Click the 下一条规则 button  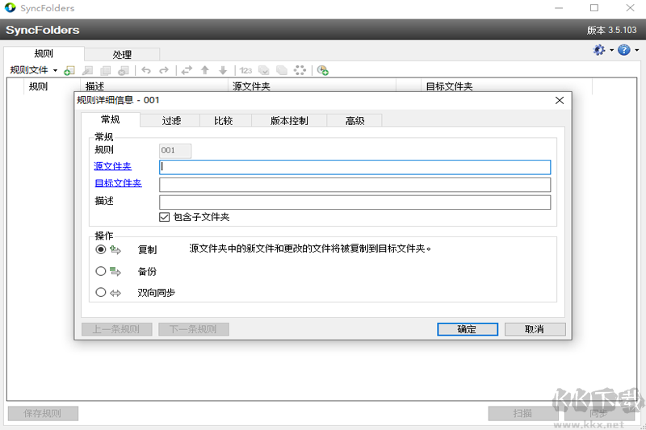point(194,329)
